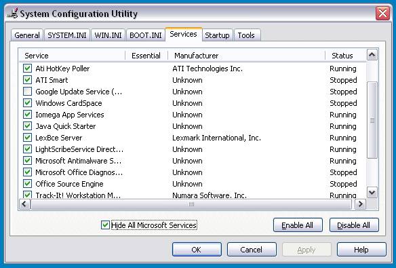396x268 pixels.
Task: Select the Google Update Service row text
Action: coord(79,92)
